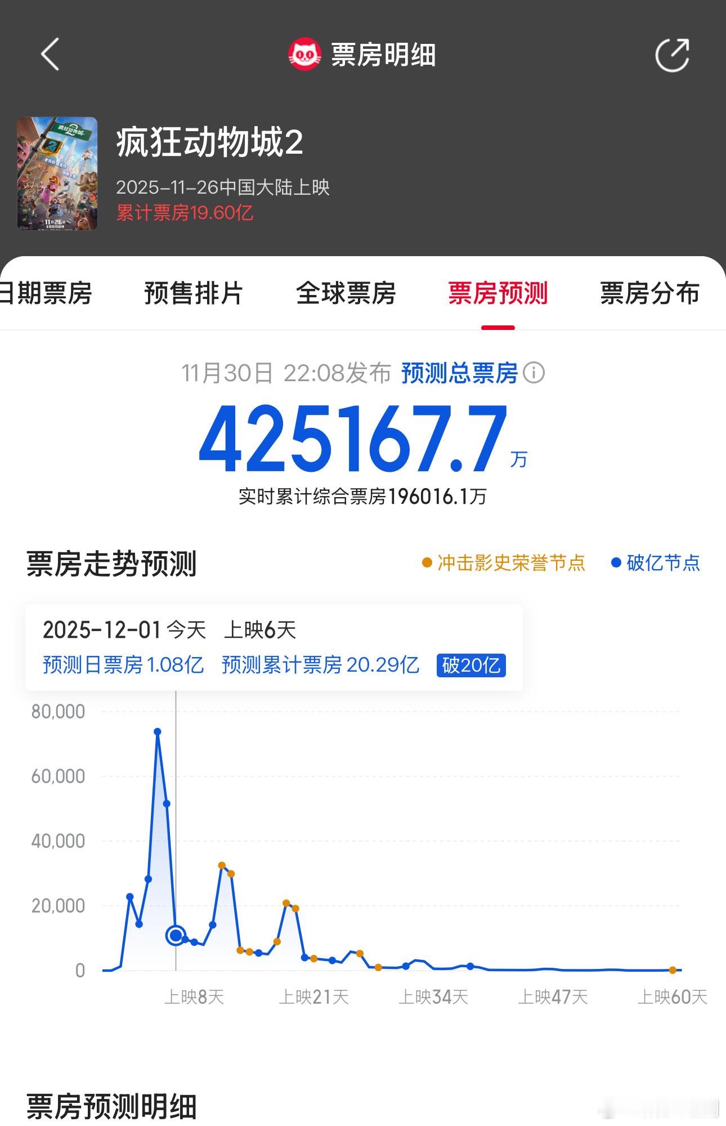This screenshot has width=726, height=1126.
Task: Tap the back arrow icon
Action: coord(50,55)
